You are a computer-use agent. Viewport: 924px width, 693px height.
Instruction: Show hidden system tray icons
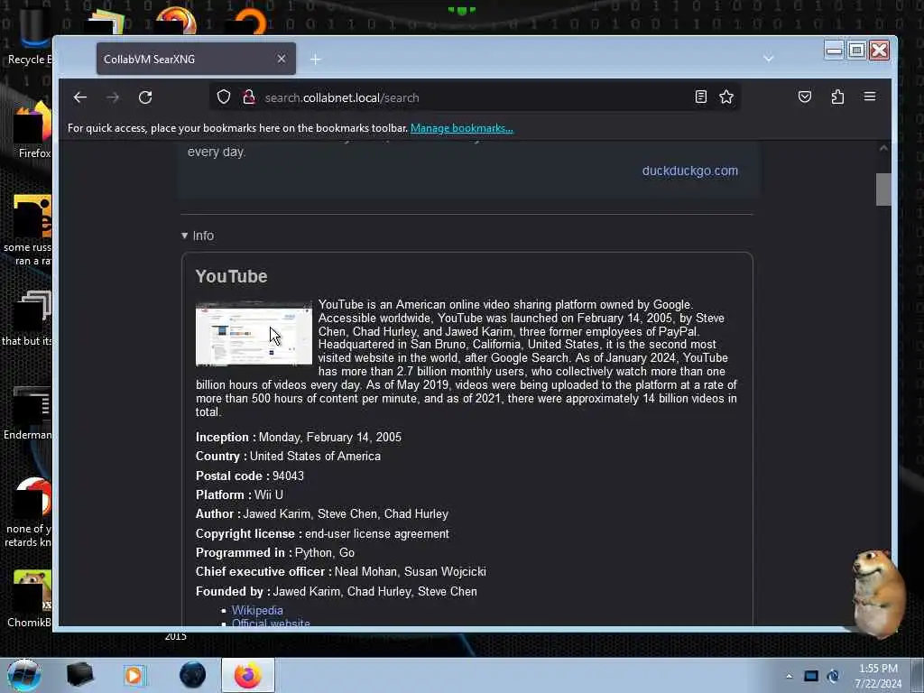[789, 676]
